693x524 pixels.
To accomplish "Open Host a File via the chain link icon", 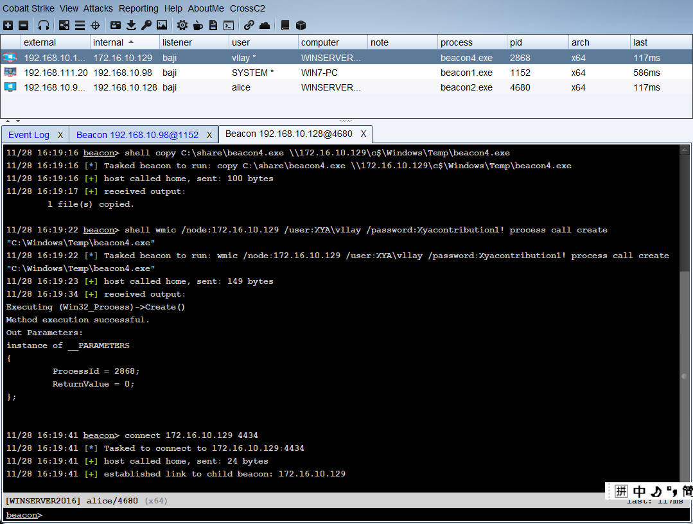I will click(249, 25).
